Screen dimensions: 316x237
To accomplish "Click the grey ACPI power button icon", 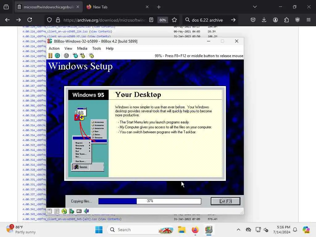I will point(66,56).
